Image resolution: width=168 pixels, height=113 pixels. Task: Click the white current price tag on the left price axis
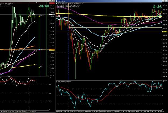(x=52, y=15)
